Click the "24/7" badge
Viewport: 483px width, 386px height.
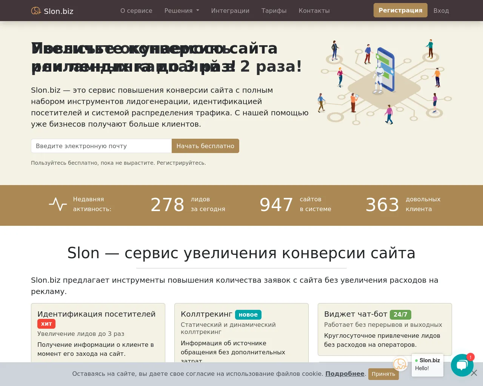400,314
